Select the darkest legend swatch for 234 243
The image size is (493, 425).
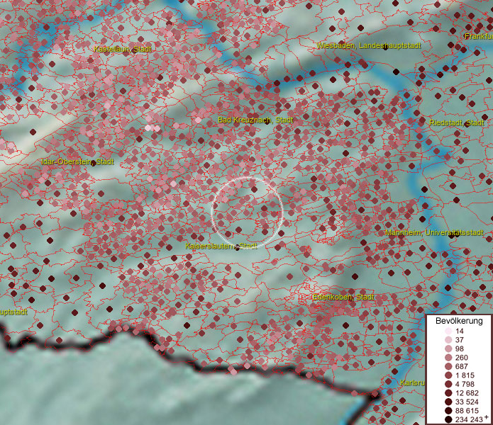(x=448, y=419)
